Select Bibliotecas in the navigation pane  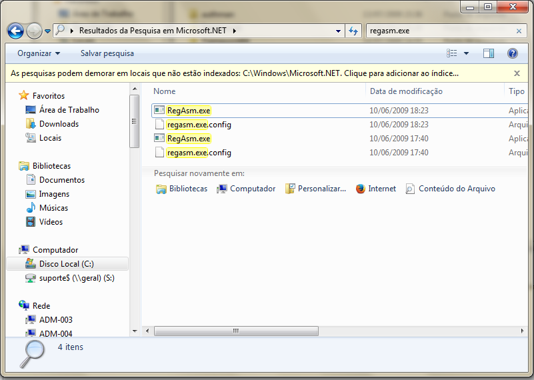tap(45, 166)
